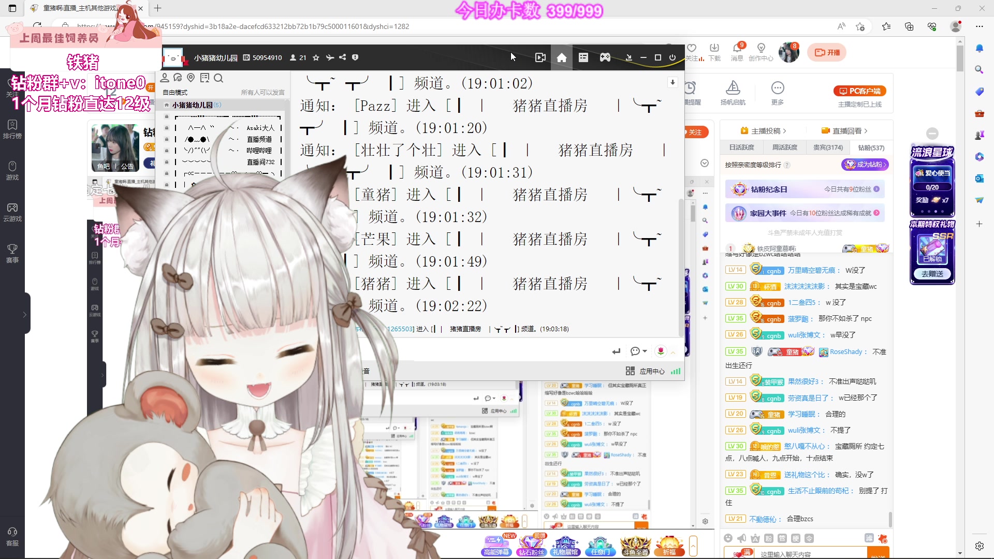Open the emoji picker beside chat input
The height and width of the screenshot is (559, 994).
click(729, 538)
